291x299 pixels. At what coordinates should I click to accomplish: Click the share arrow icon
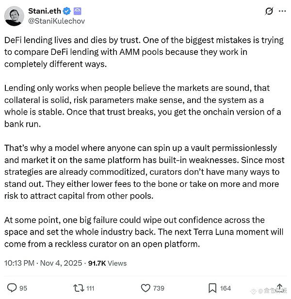tap(279, 287)
